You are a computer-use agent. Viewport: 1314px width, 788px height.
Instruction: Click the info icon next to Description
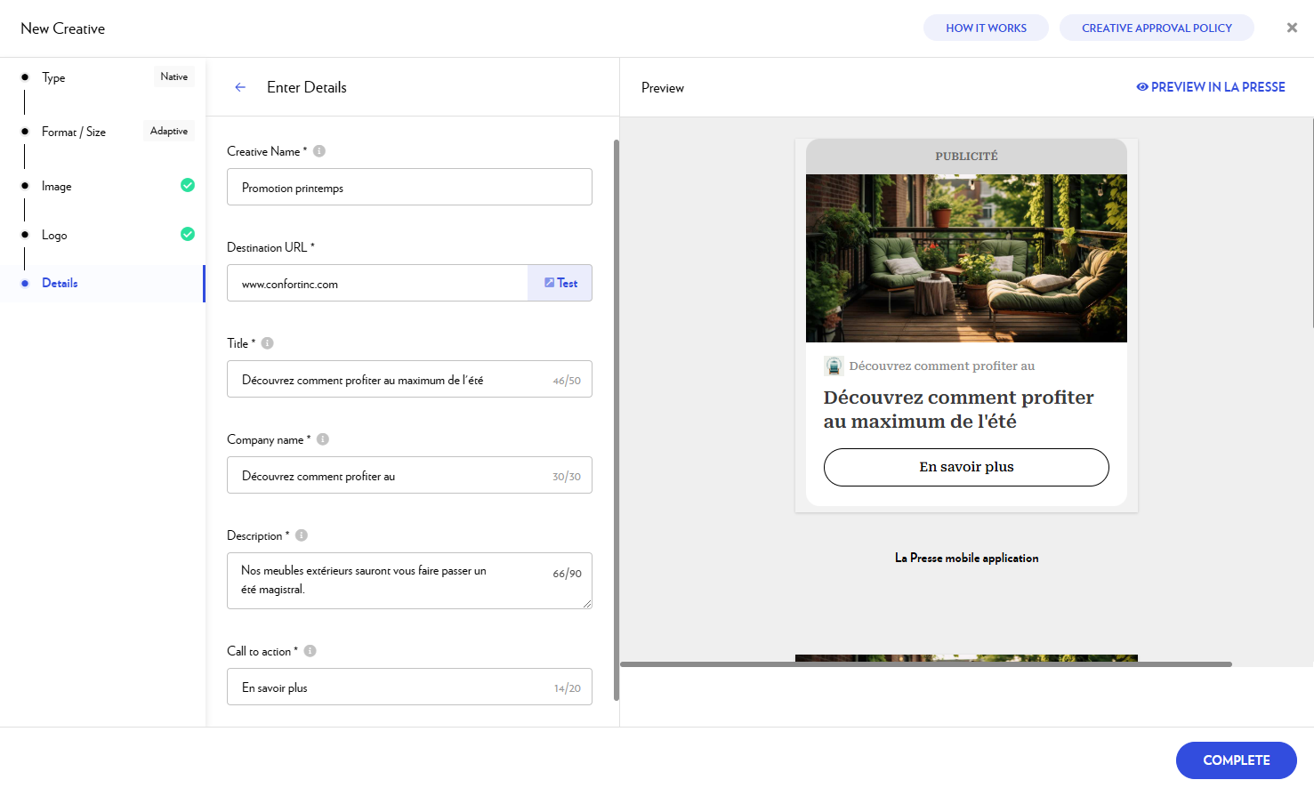(302, 535)
